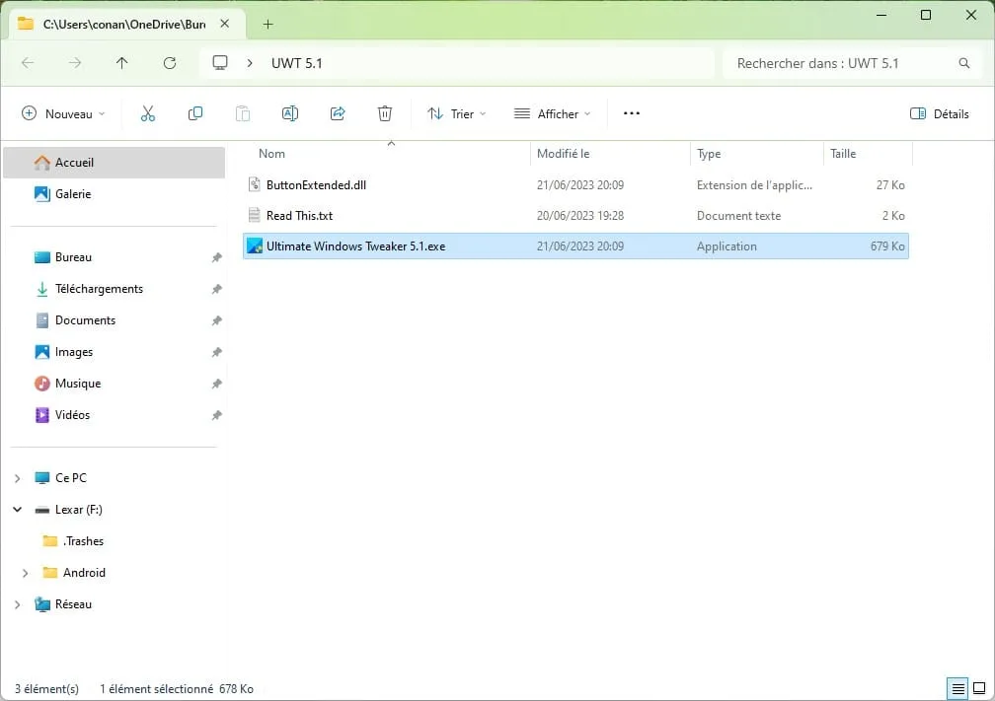
Task: Expand the Réseau tree node
Action: pyautogui.click(x=18, y=604)
